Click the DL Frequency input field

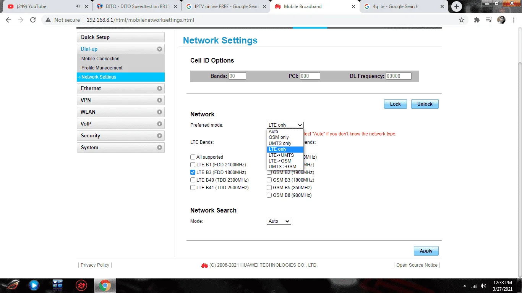pos(399,76)
